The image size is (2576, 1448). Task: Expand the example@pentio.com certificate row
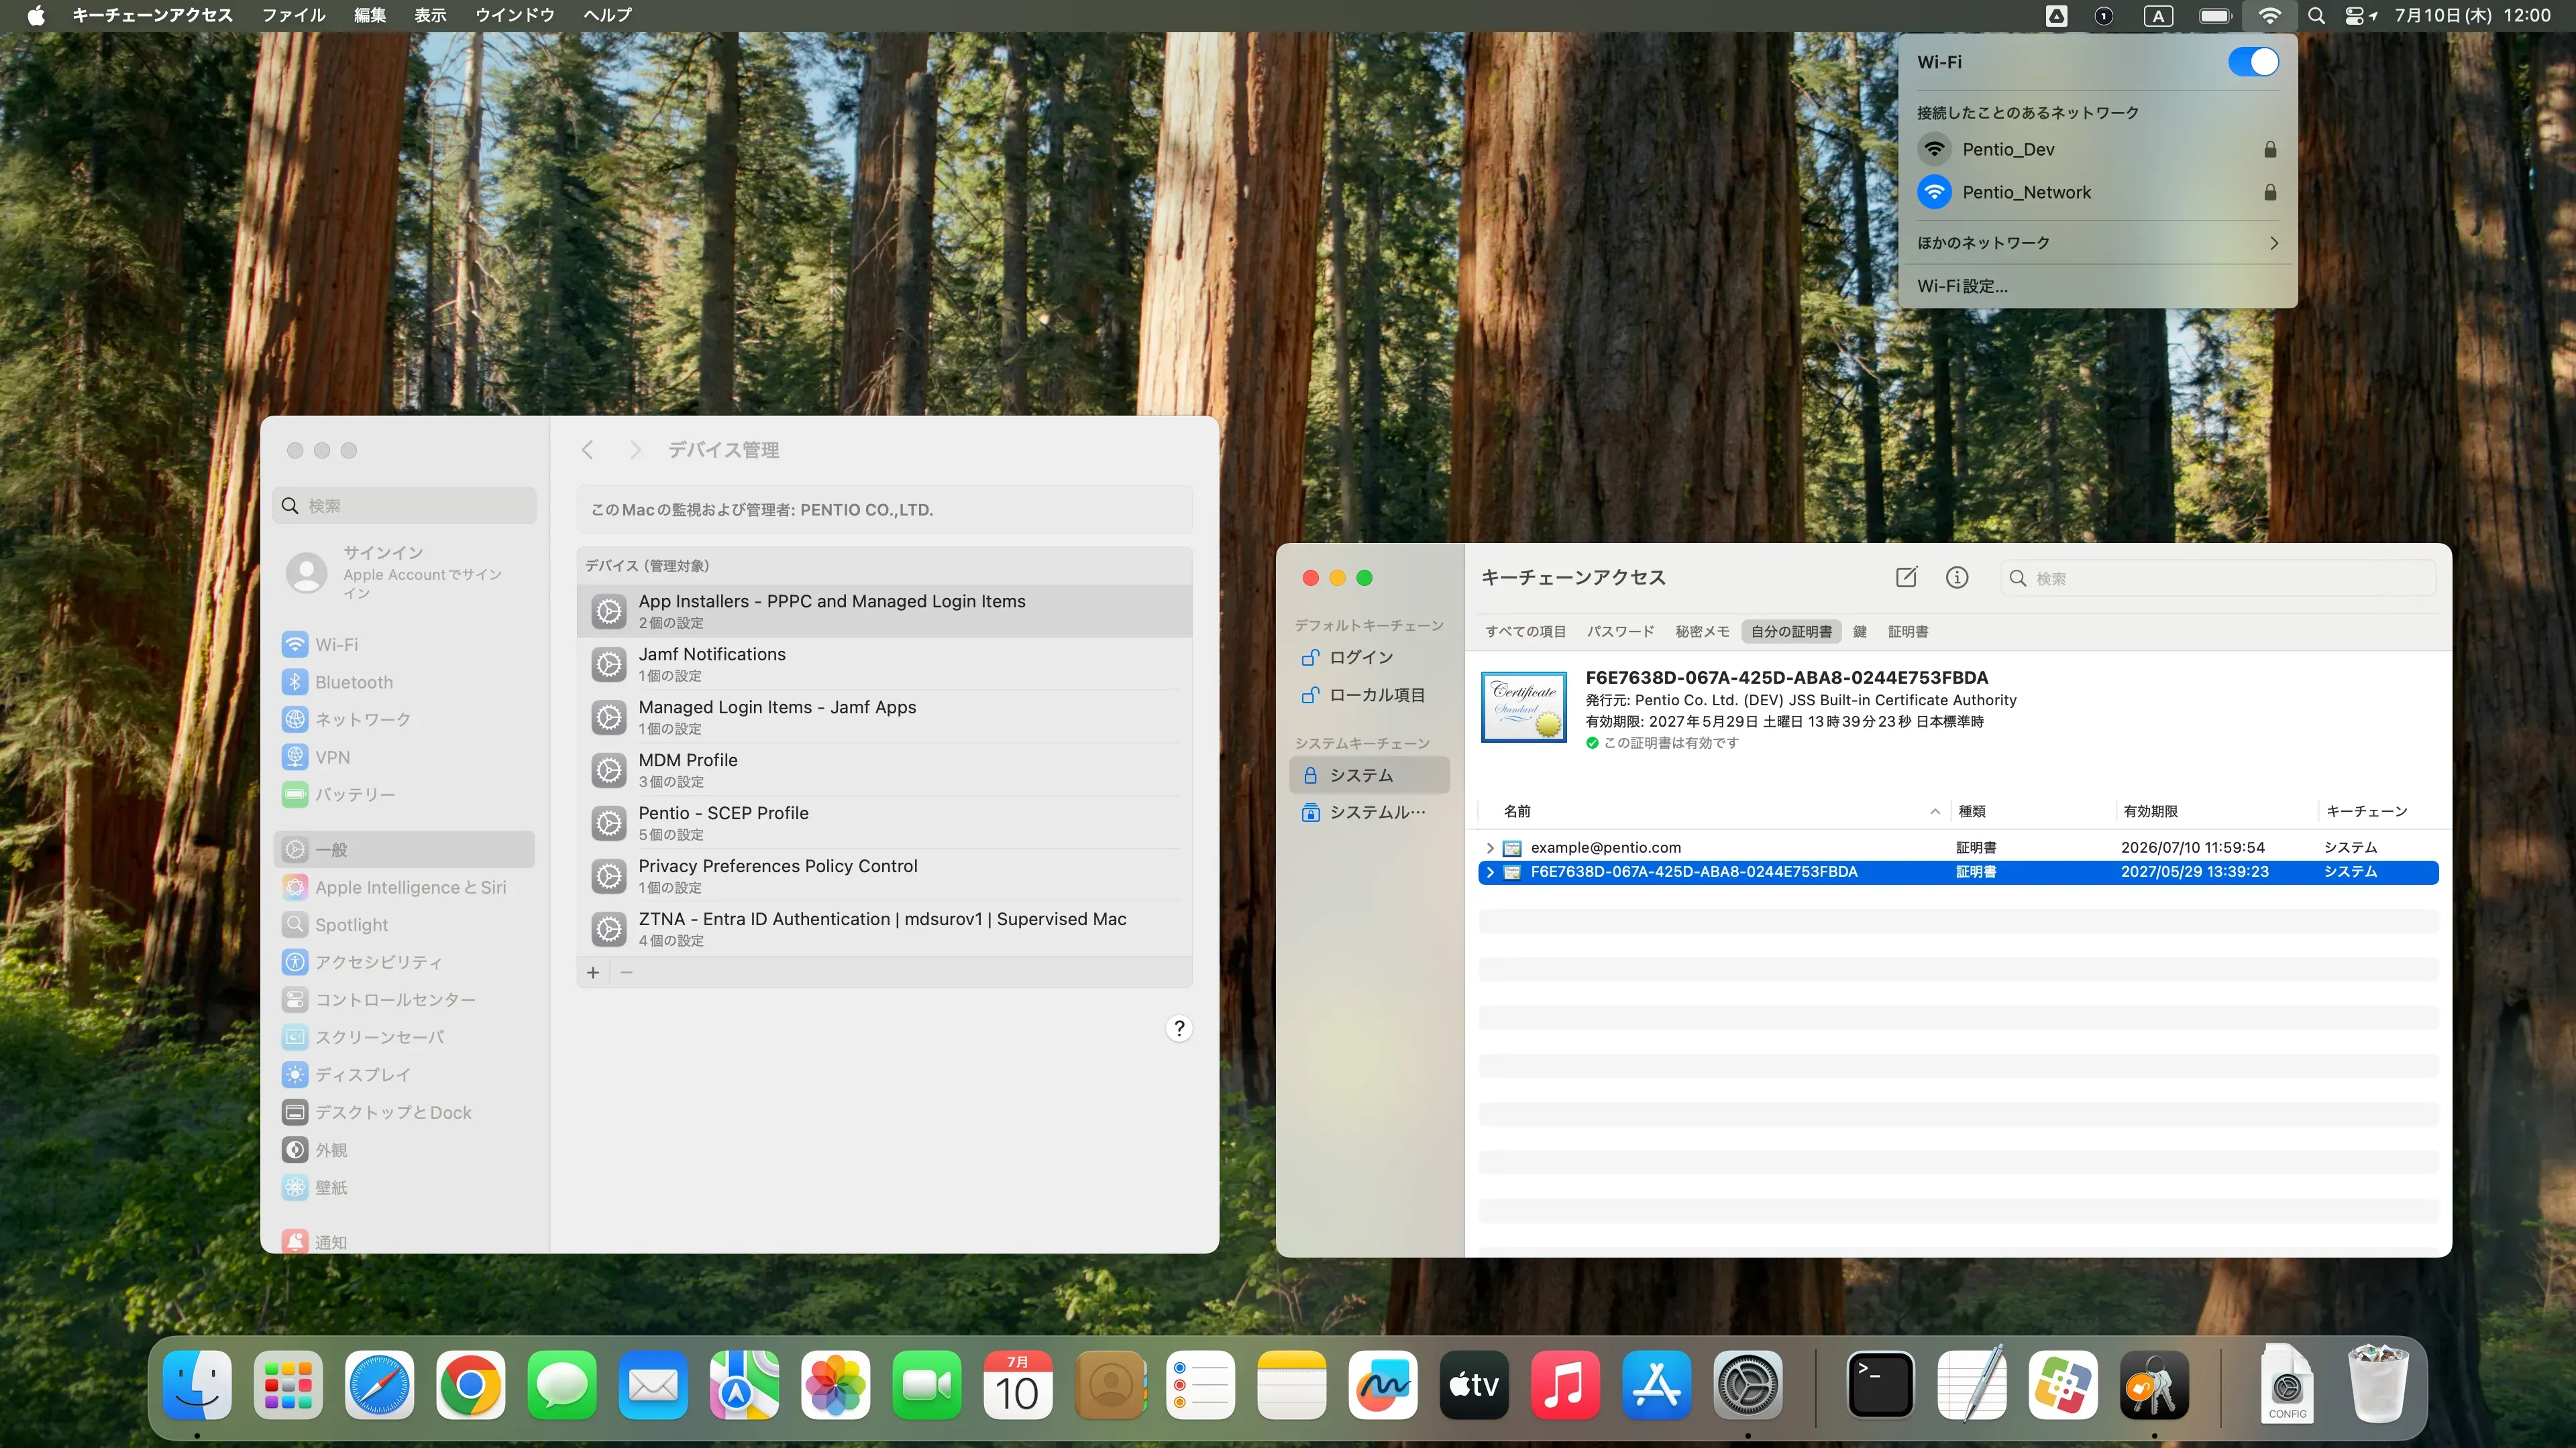1490,847
